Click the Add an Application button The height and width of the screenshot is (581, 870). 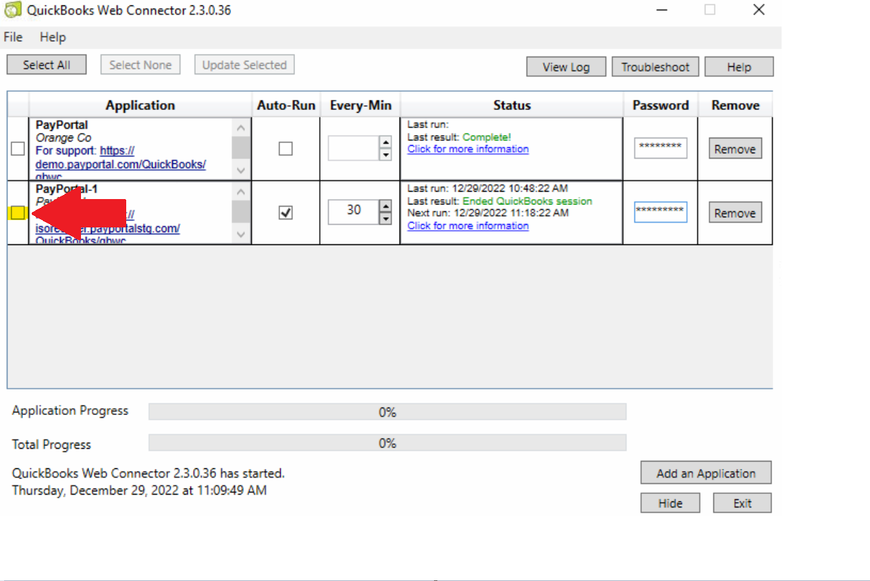coord(706,473)
